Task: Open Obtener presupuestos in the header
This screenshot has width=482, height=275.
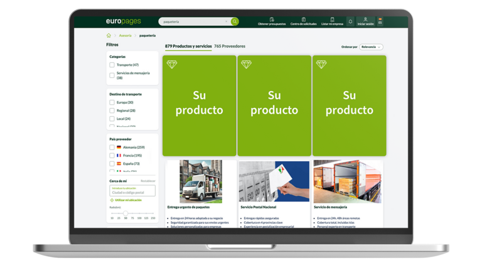Action: click(x=272, y=21)
